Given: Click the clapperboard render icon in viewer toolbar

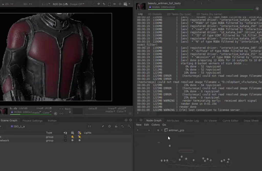Looking at the screenshot, I should click(125, 4).
